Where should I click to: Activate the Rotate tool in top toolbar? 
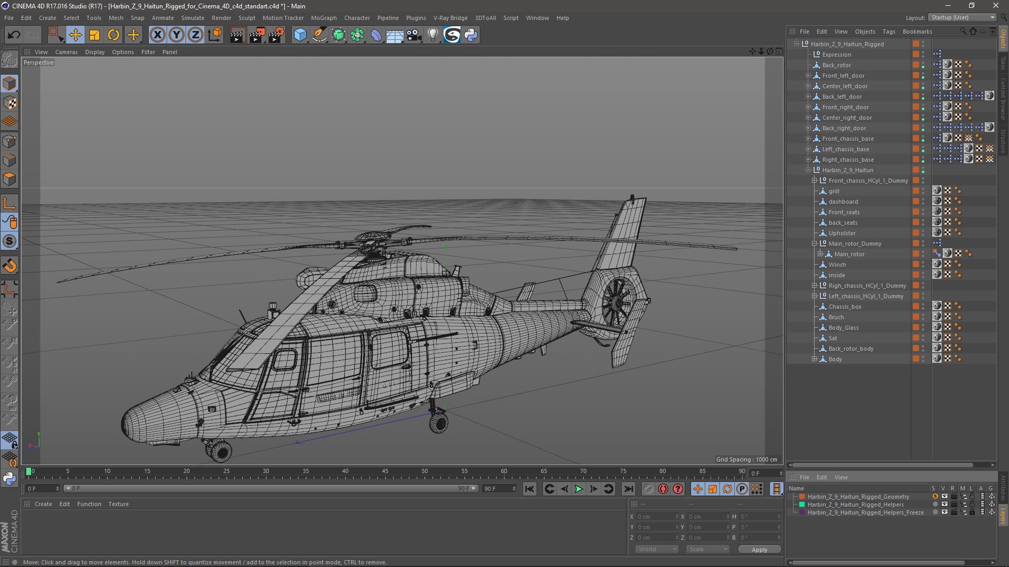coord(114,35)
